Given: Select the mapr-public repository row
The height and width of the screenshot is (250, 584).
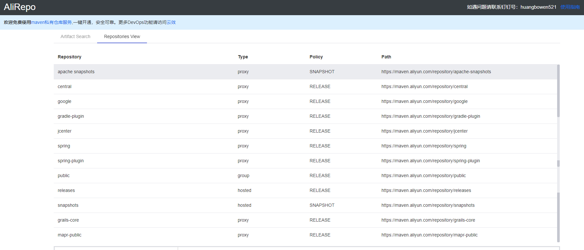Looking at the screenshot, I should [x=305, y=235].
